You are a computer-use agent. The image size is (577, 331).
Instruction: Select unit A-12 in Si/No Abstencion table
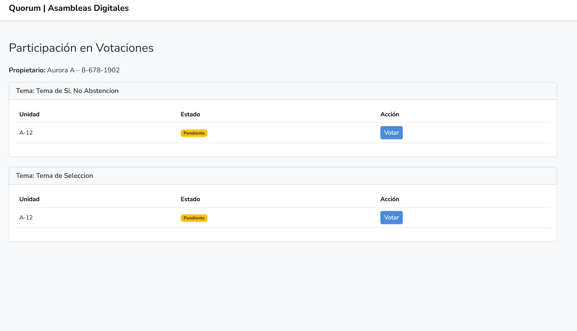pyautogui.click(x=26, y=133)
